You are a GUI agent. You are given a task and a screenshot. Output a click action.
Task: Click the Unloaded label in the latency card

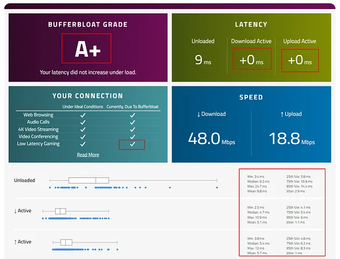click(x=203, y=41)
